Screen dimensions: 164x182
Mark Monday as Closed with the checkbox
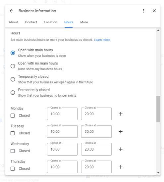pyautogui.click(x=13, y=115)
